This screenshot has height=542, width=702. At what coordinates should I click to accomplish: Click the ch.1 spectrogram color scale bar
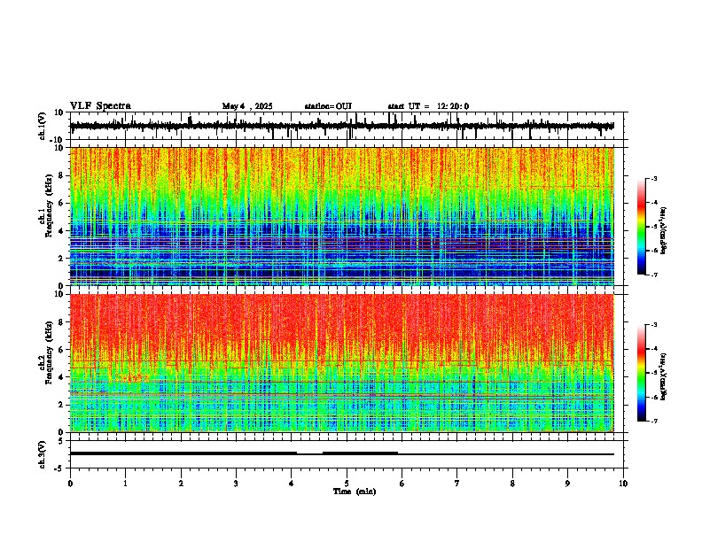[x=642, y=227]
